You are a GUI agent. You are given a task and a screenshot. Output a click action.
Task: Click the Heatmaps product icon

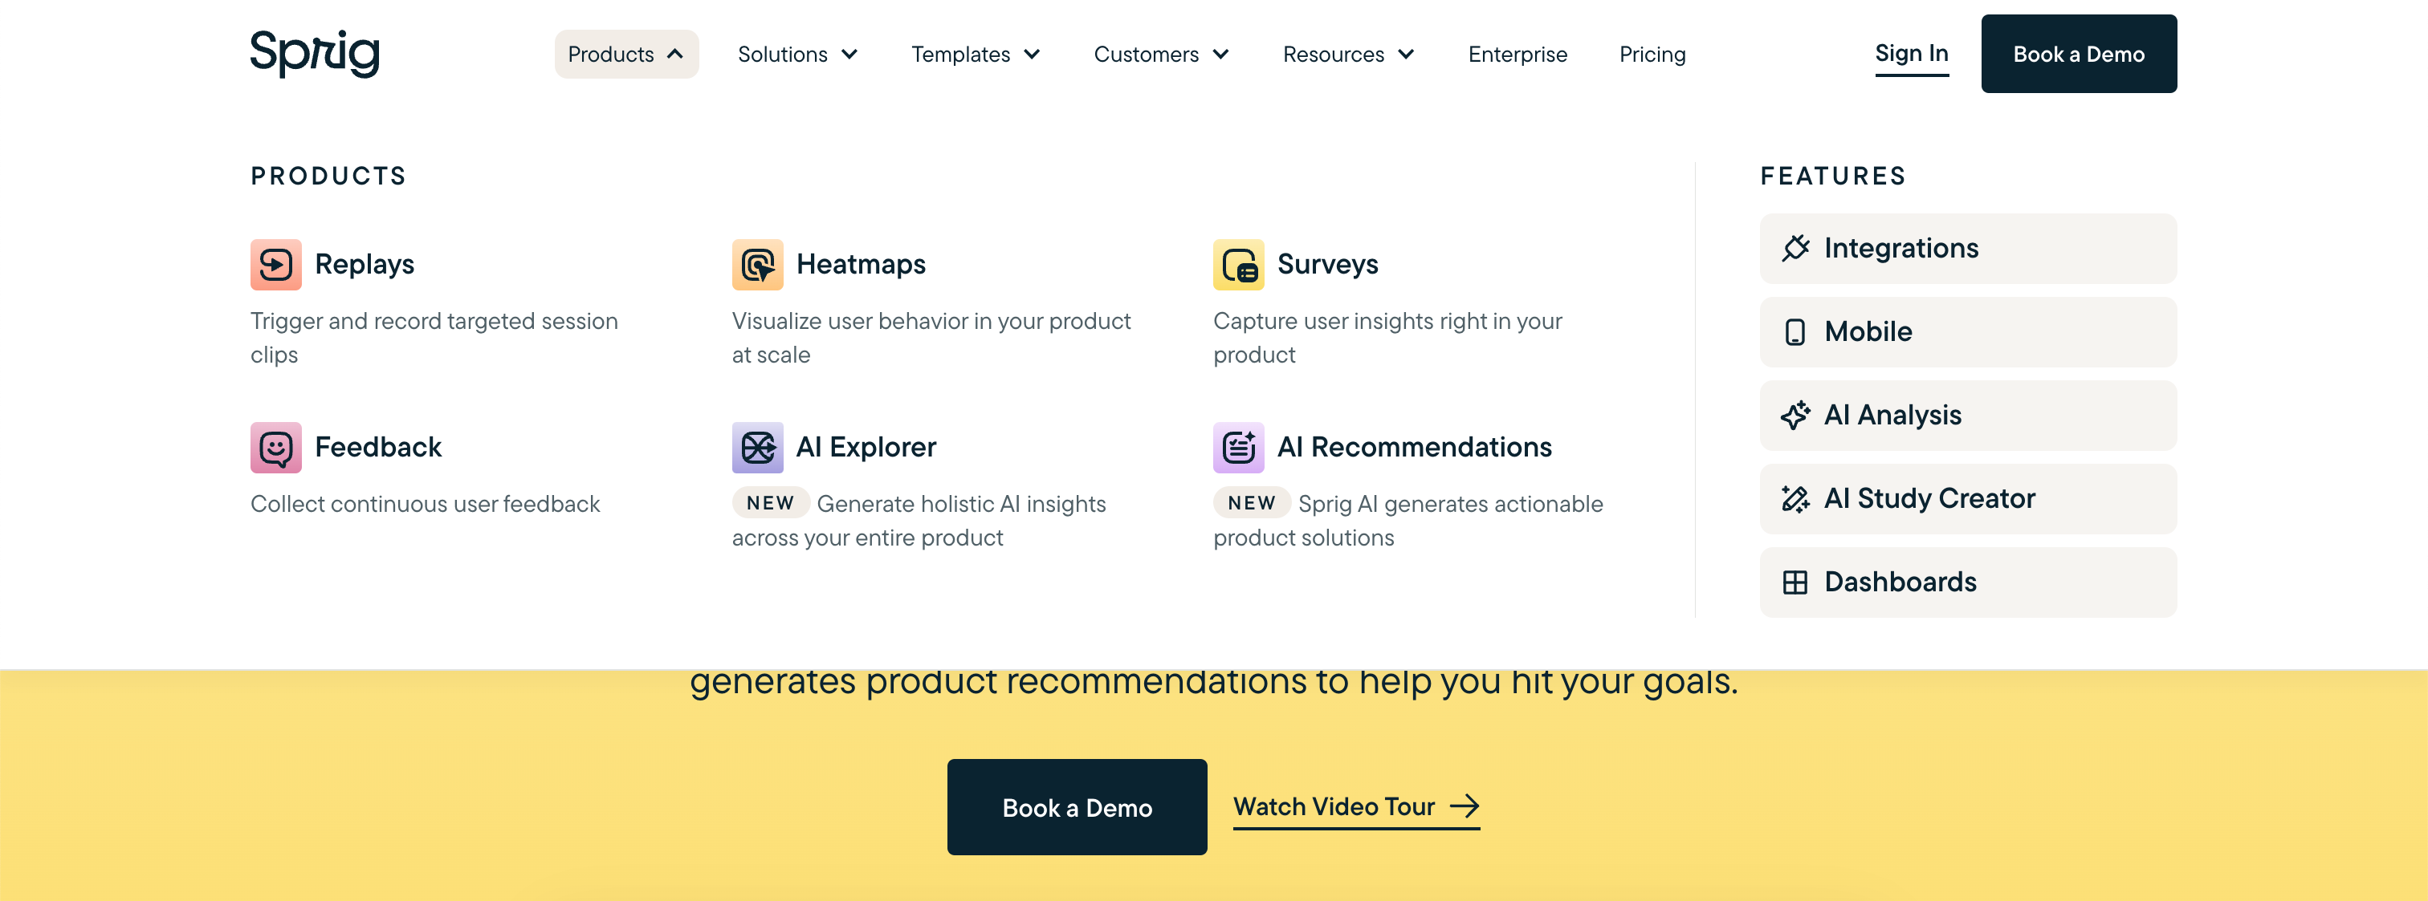[x=757, y=265]
